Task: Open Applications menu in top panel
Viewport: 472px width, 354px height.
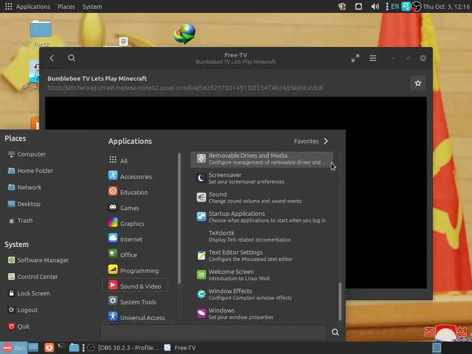Action: [x=28, y=6]
